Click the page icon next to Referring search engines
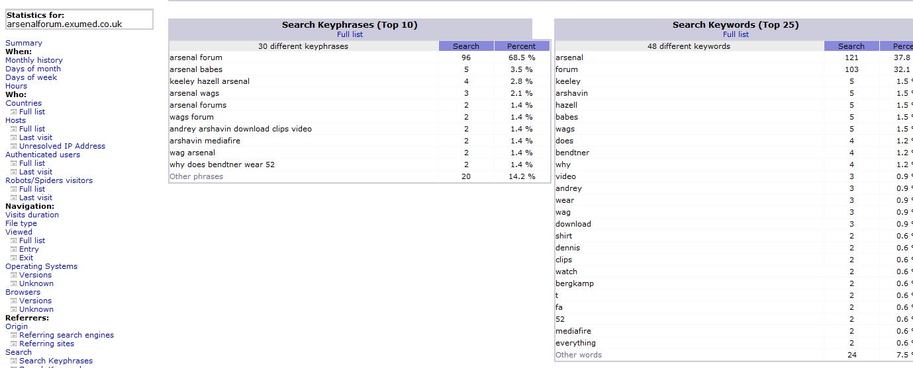 [14, 335]
